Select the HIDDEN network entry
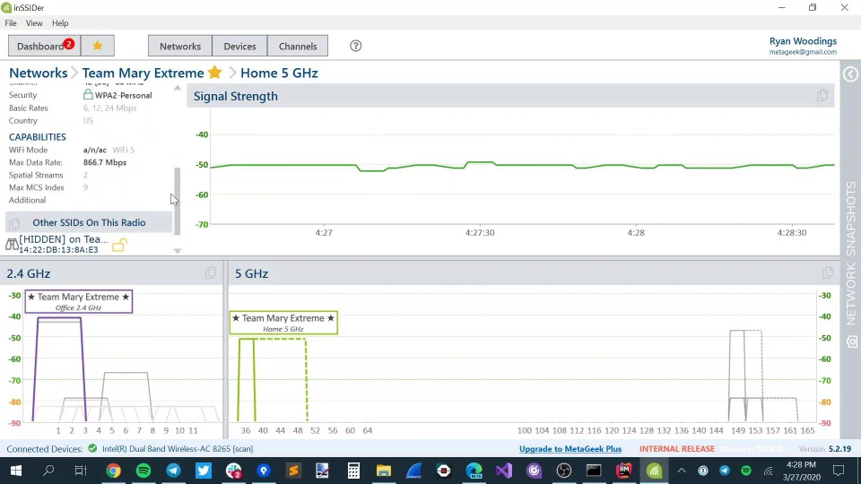This screenshot has height=484, width=861. click(65, 244)
